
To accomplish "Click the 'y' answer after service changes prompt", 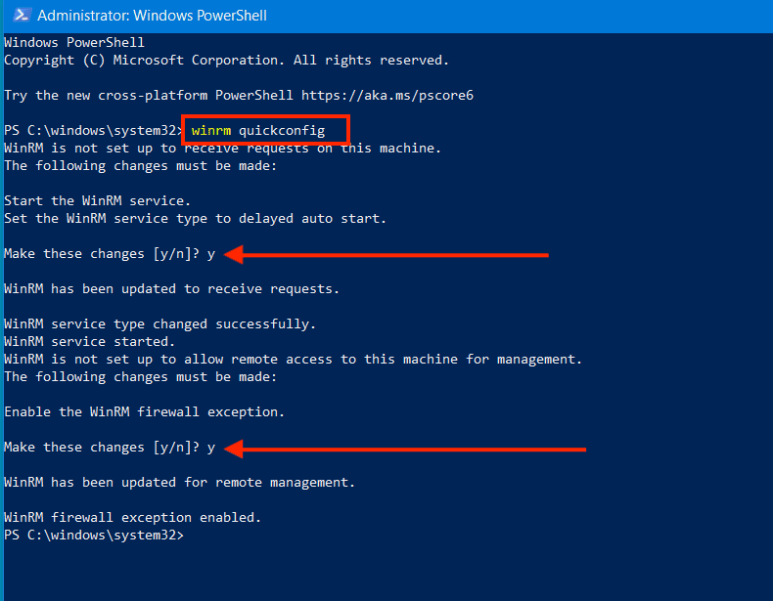I will coord(210,254).
